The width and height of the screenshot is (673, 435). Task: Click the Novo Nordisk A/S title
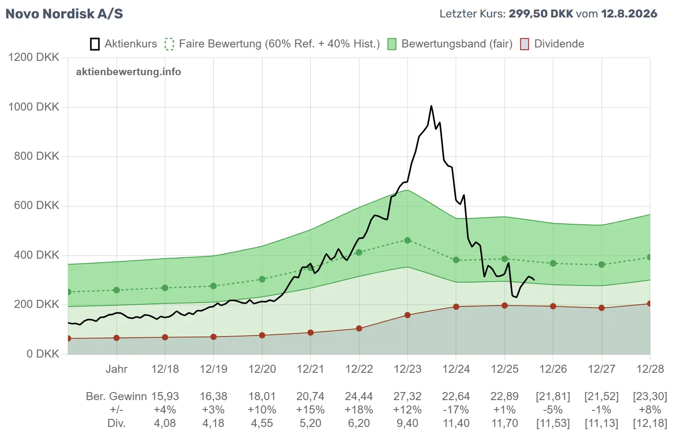point(64,14)
